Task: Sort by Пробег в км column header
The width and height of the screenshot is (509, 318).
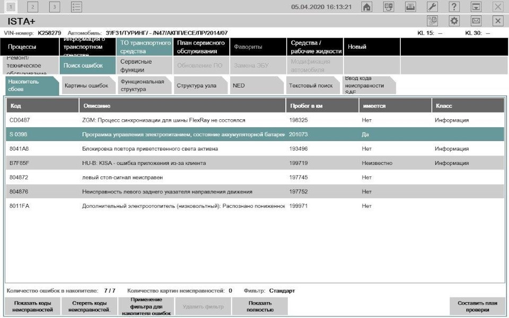Action: pyautogui.click(x=322, y=105)
